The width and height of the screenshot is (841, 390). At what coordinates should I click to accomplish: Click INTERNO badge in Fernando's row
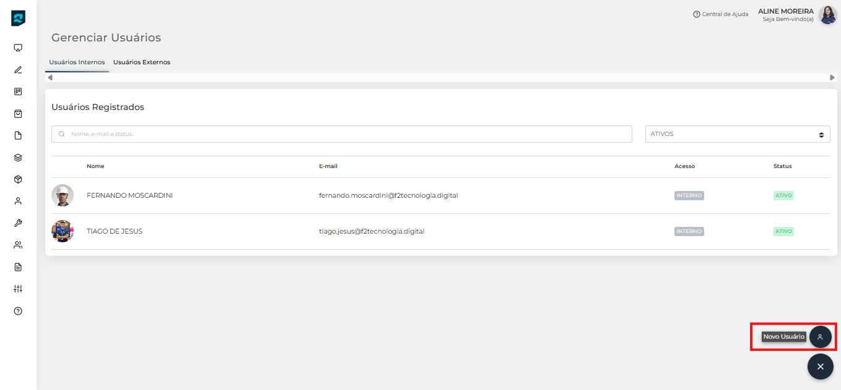point(689,195)
